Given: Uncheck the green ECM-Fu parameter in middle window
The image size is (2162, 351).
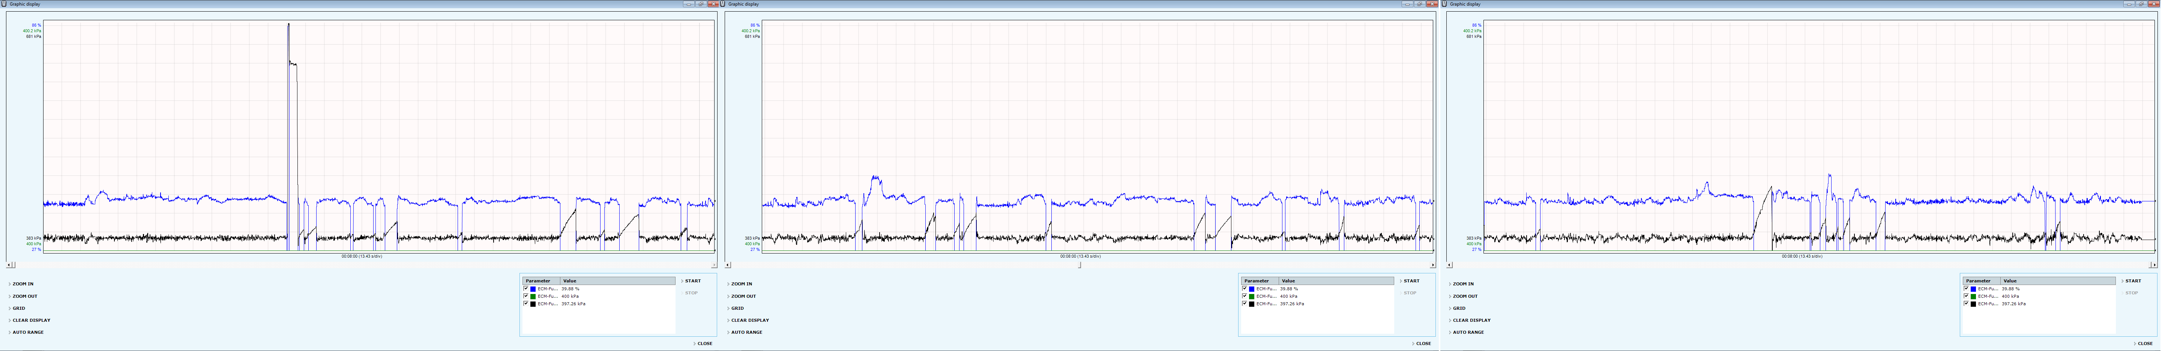Looking at the screenshot, I should tap(1245, 296).
